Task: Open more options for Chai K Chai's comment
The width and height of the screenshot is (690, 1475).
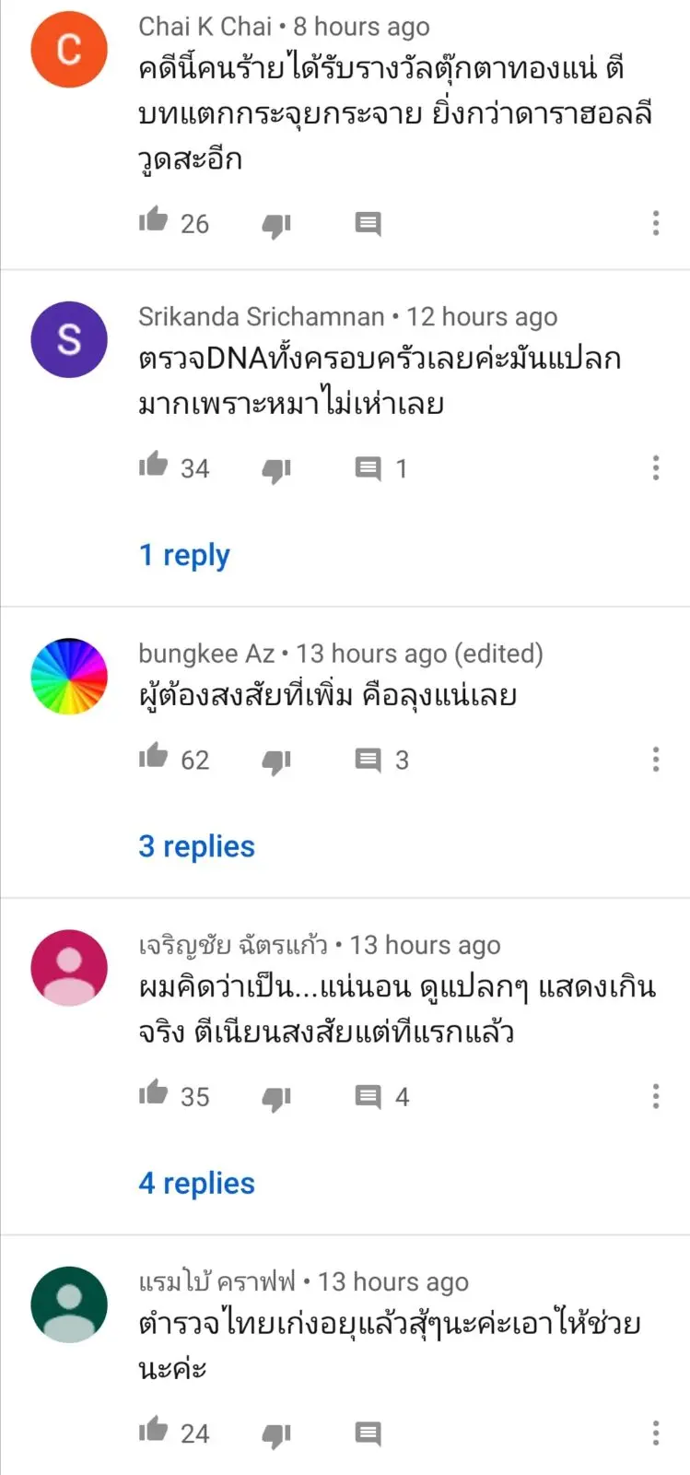Action: point(656,223)
